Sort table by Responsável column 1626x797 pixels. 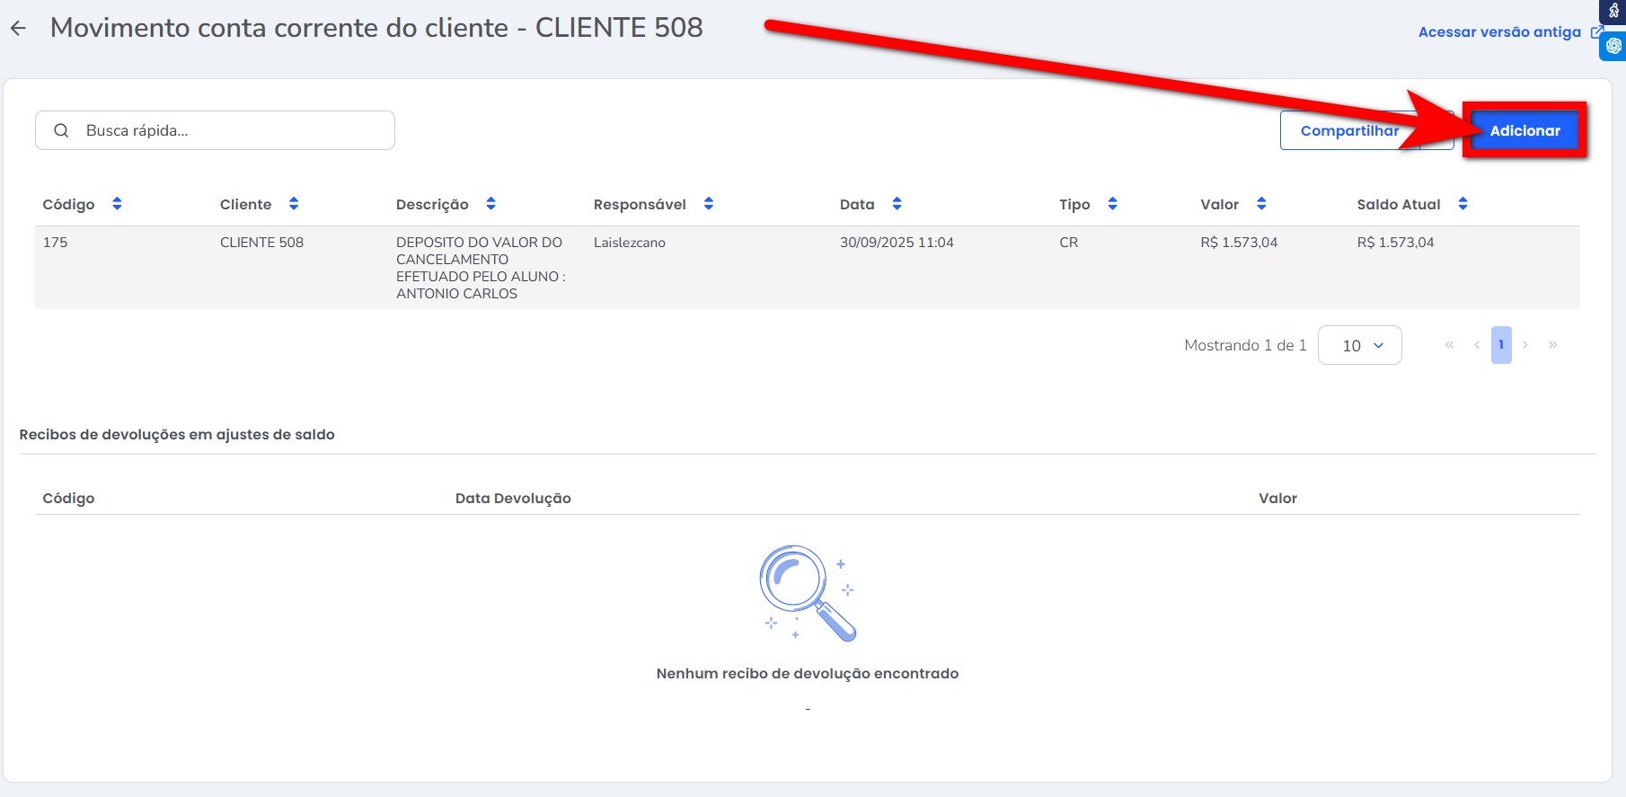[x=708, y=204]
